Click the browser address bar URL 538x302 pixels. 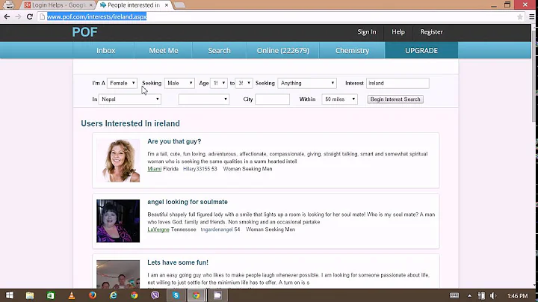96,16
